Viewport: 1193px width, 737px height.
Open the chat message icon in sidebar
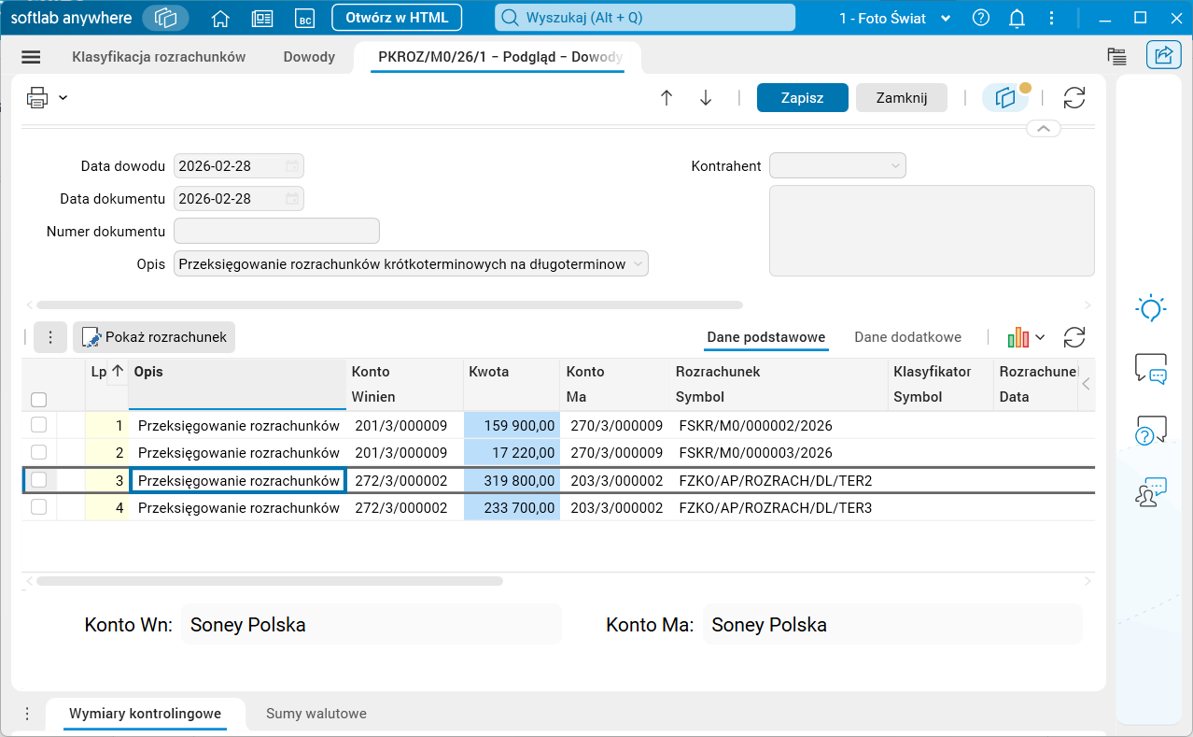point(1151,368)
